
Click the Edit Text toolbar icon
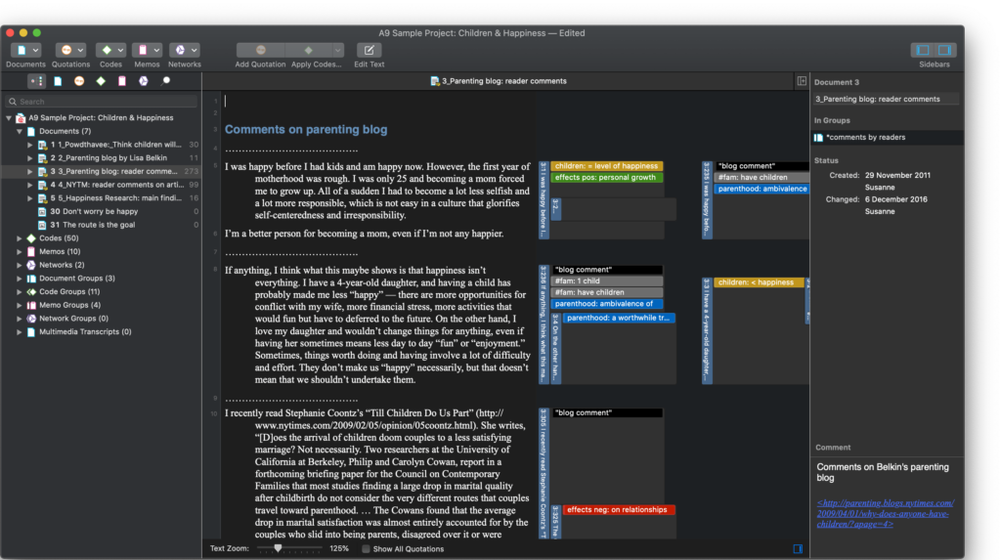click(369, 50)
